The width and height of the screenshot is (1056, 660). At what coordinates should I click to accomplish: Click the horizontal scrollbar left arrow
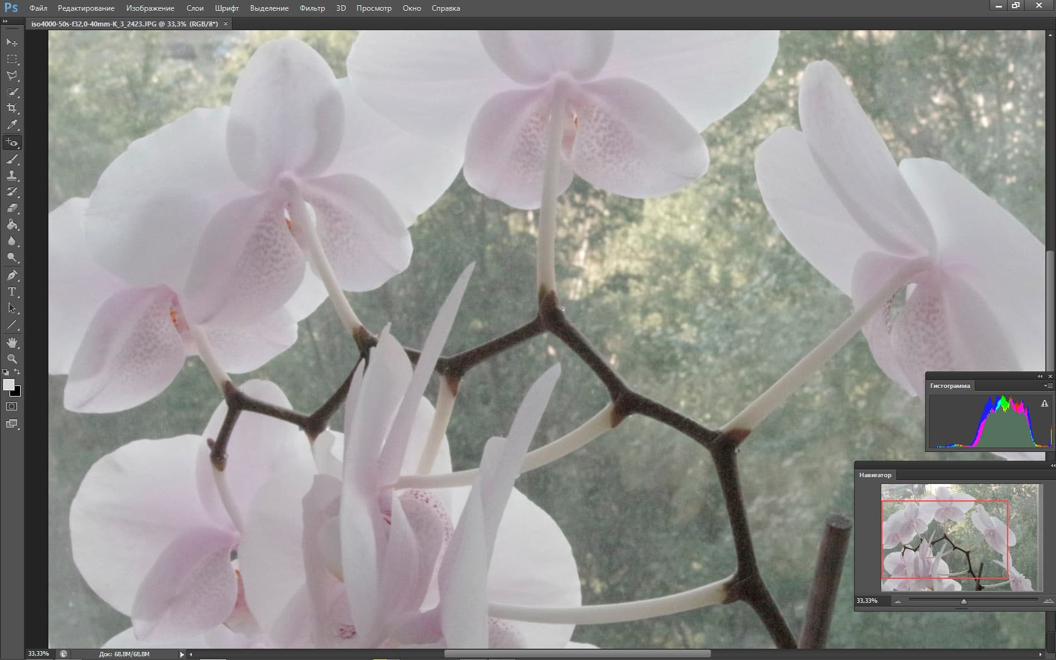(191, 654)
